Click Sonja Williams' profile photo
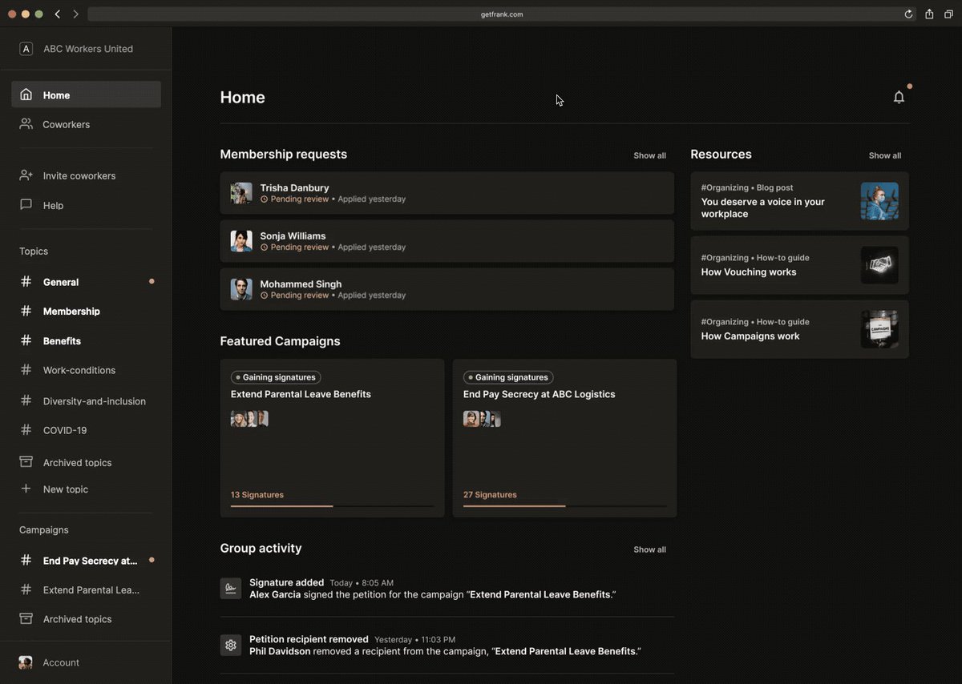The image size is (962, 684). pos(241,241)
